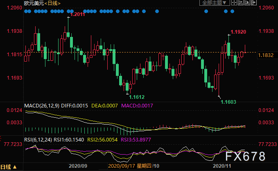Viewport: 278px width, 171px height.
Task: Click the export panel arrow icon
Action: [x=254, y=2]
